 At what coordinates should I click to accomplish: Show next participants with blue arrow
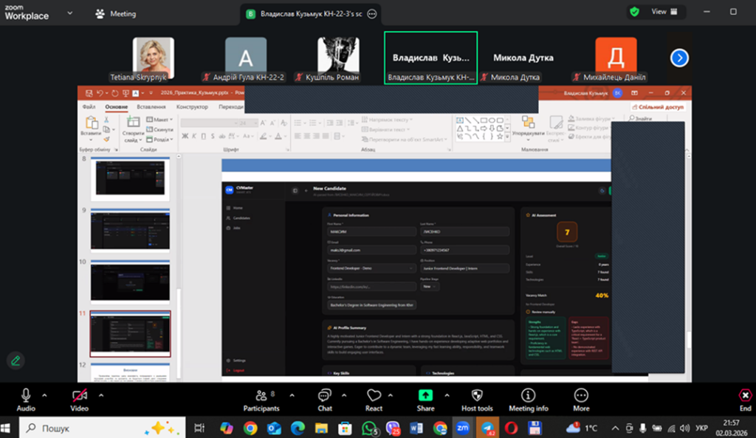click(679, 58)
